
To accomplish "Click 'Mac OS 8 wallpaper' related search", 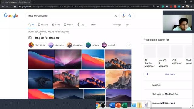I will coord(163,63).
